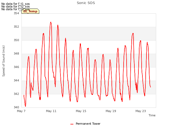172x129 pixels.
Task: Click the 'No data for f_t1_sos' message
Action: [x=16, y=4]
